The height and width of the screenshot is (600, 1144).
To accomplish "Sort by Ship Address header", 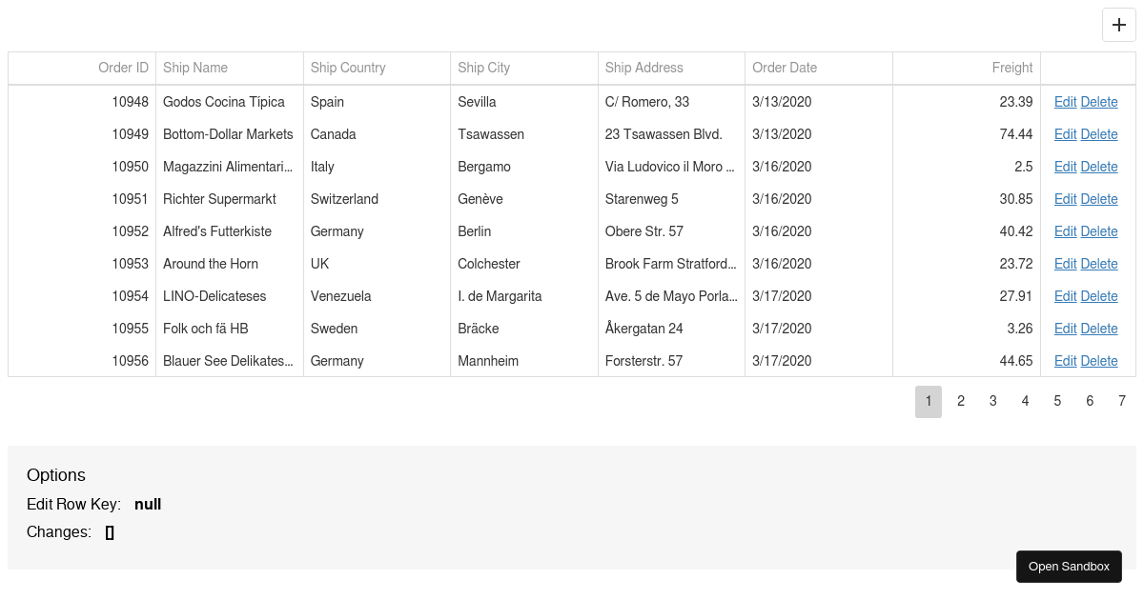I will pos(643,68).
